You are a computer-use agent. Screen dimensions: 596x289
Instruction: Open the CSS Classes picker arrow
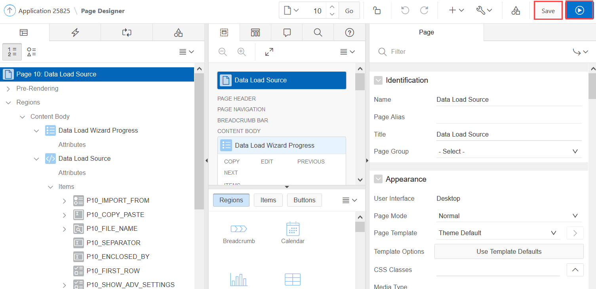tap(575, 270)
